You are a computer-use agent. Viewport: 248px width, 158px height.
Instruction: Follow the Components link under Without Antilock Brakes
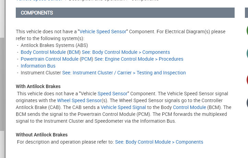(x=159, y=142)
